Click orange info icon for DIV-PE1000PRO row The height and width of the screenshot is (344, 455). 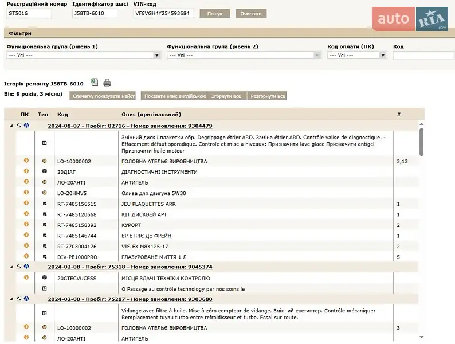coord(26,256)
